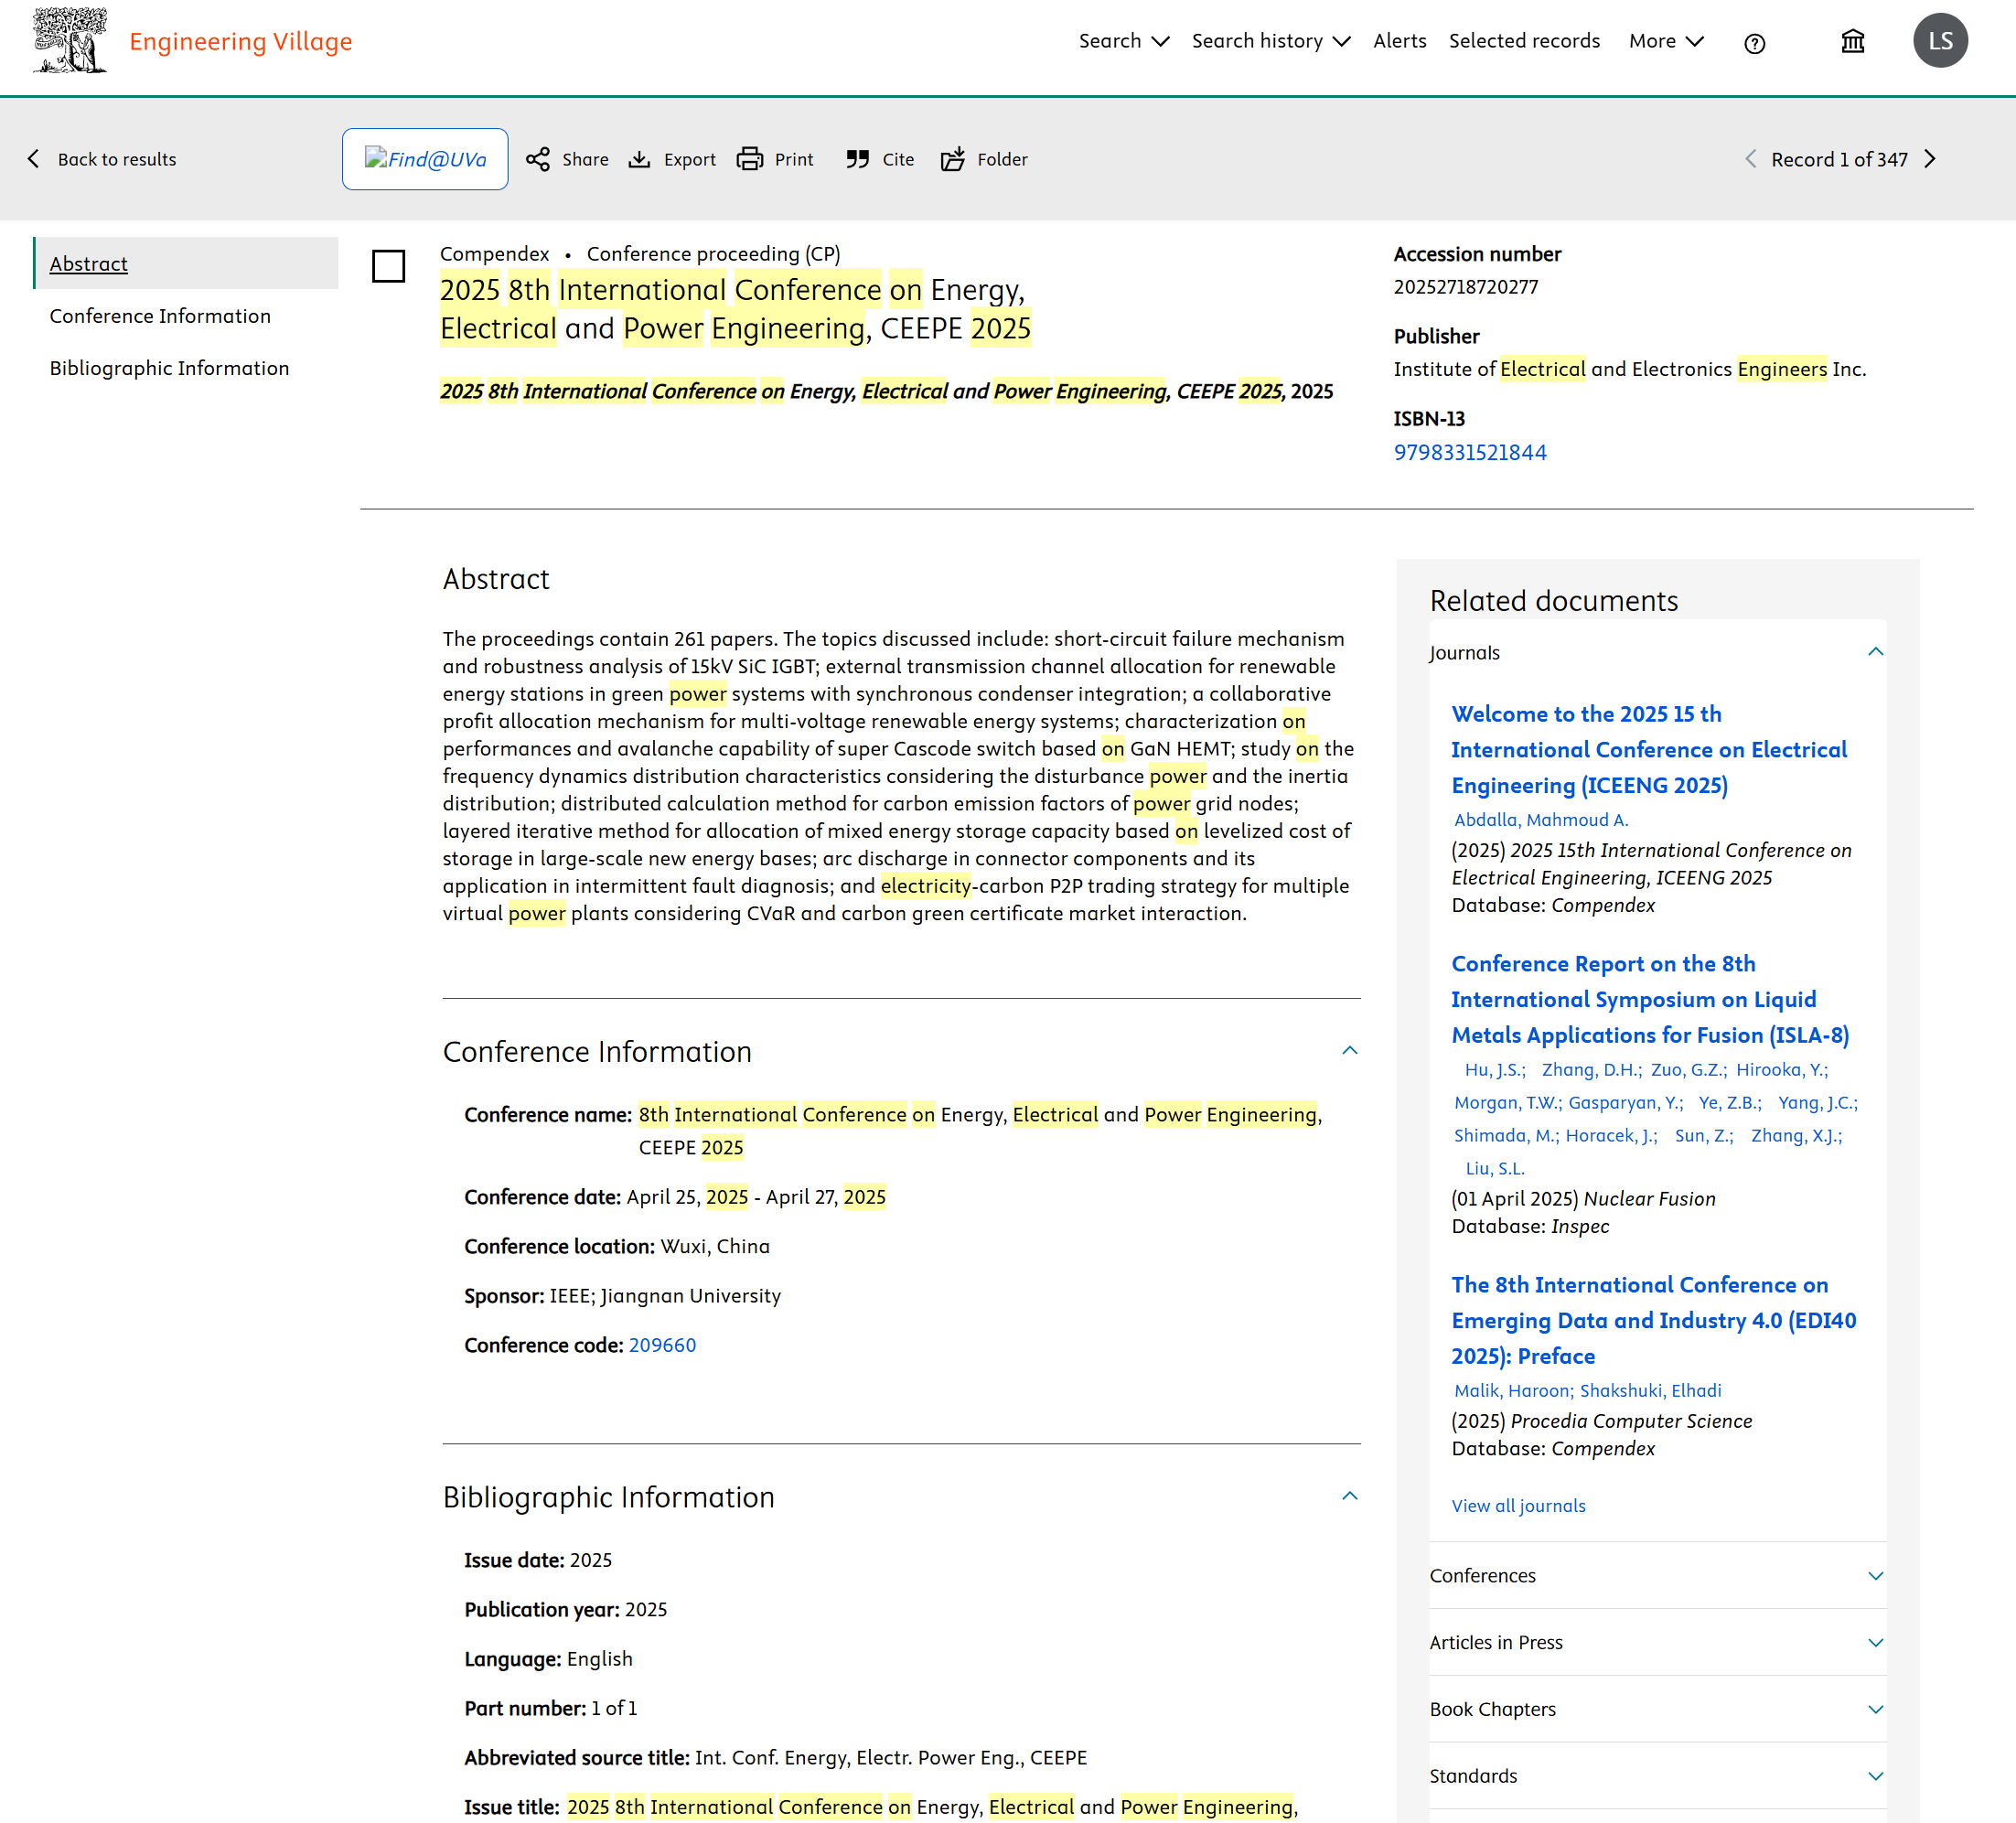Open the More dropdown menu

click(1666, 41)
